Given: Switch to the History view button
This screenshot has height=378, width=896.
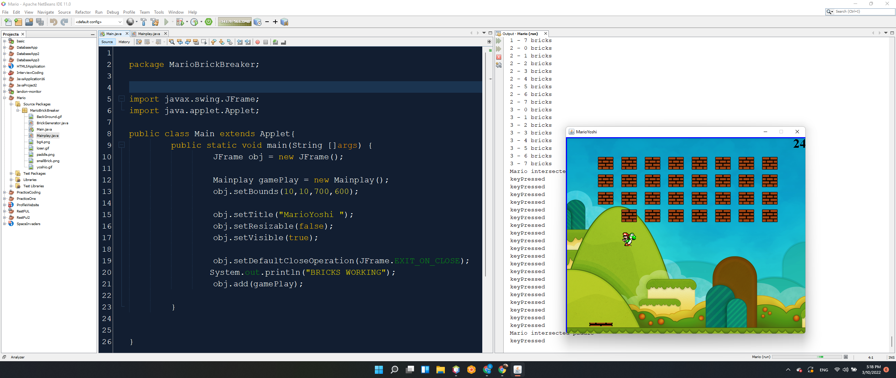Looking at the screenshot, I should 124,42.
